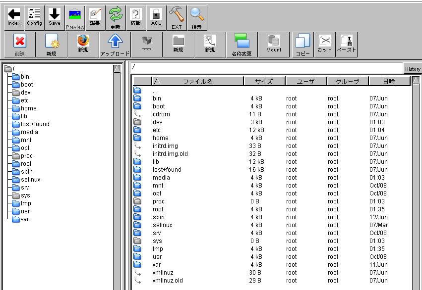The image size is (422, 290).
Task: Open parent directory .. entry
Action: [154, 91]
